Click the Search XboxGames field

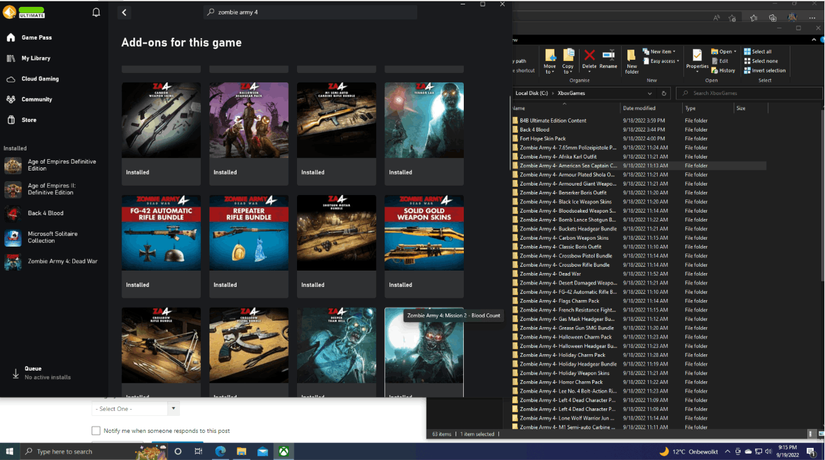click(x=749, y=93)
